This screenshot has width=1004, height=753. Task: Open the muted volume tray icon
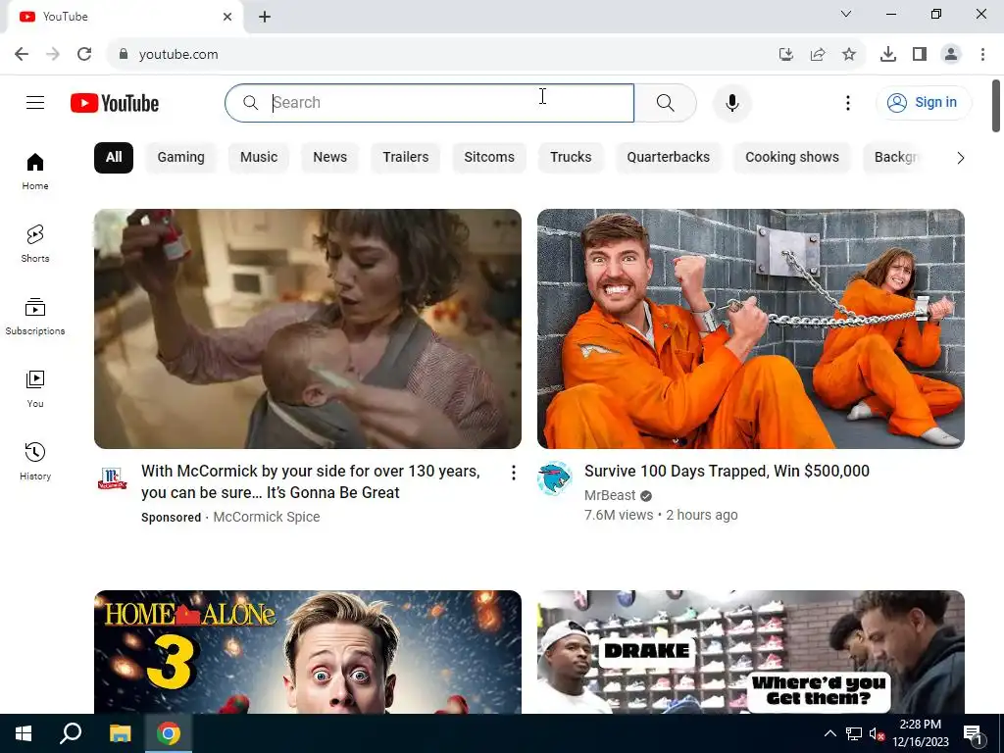pos(877,733)
